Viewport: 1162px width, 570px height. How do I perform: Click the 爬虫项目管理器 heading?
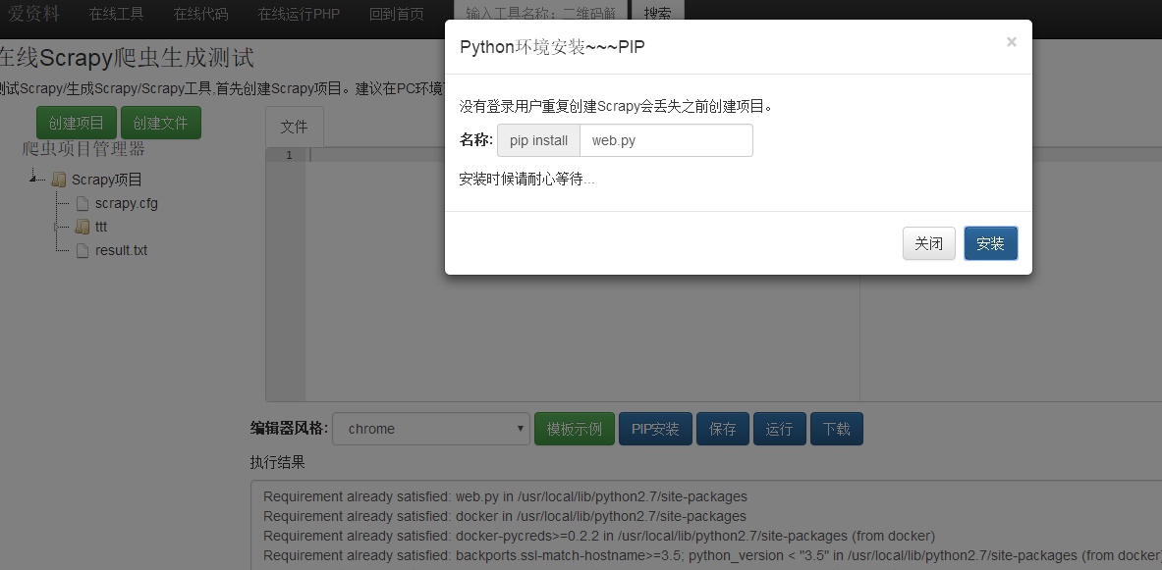(83, 149)
